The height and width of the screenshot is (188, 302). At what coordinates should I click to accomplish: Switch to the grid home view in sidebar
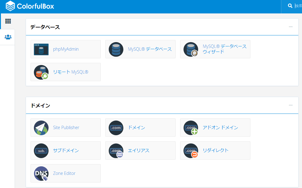(8, 21)
